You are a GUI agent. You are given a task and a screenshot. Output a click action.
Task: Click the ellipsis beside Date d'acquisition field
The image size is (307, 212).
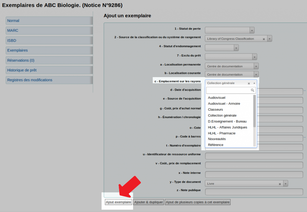(305, 91)
